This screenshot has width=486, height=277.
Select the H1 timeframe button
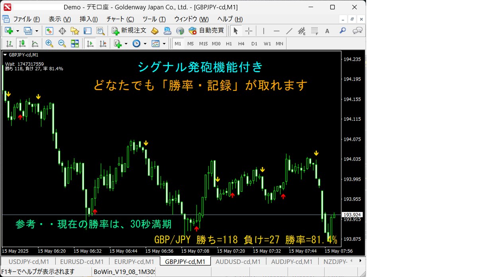tap(229, 43)
